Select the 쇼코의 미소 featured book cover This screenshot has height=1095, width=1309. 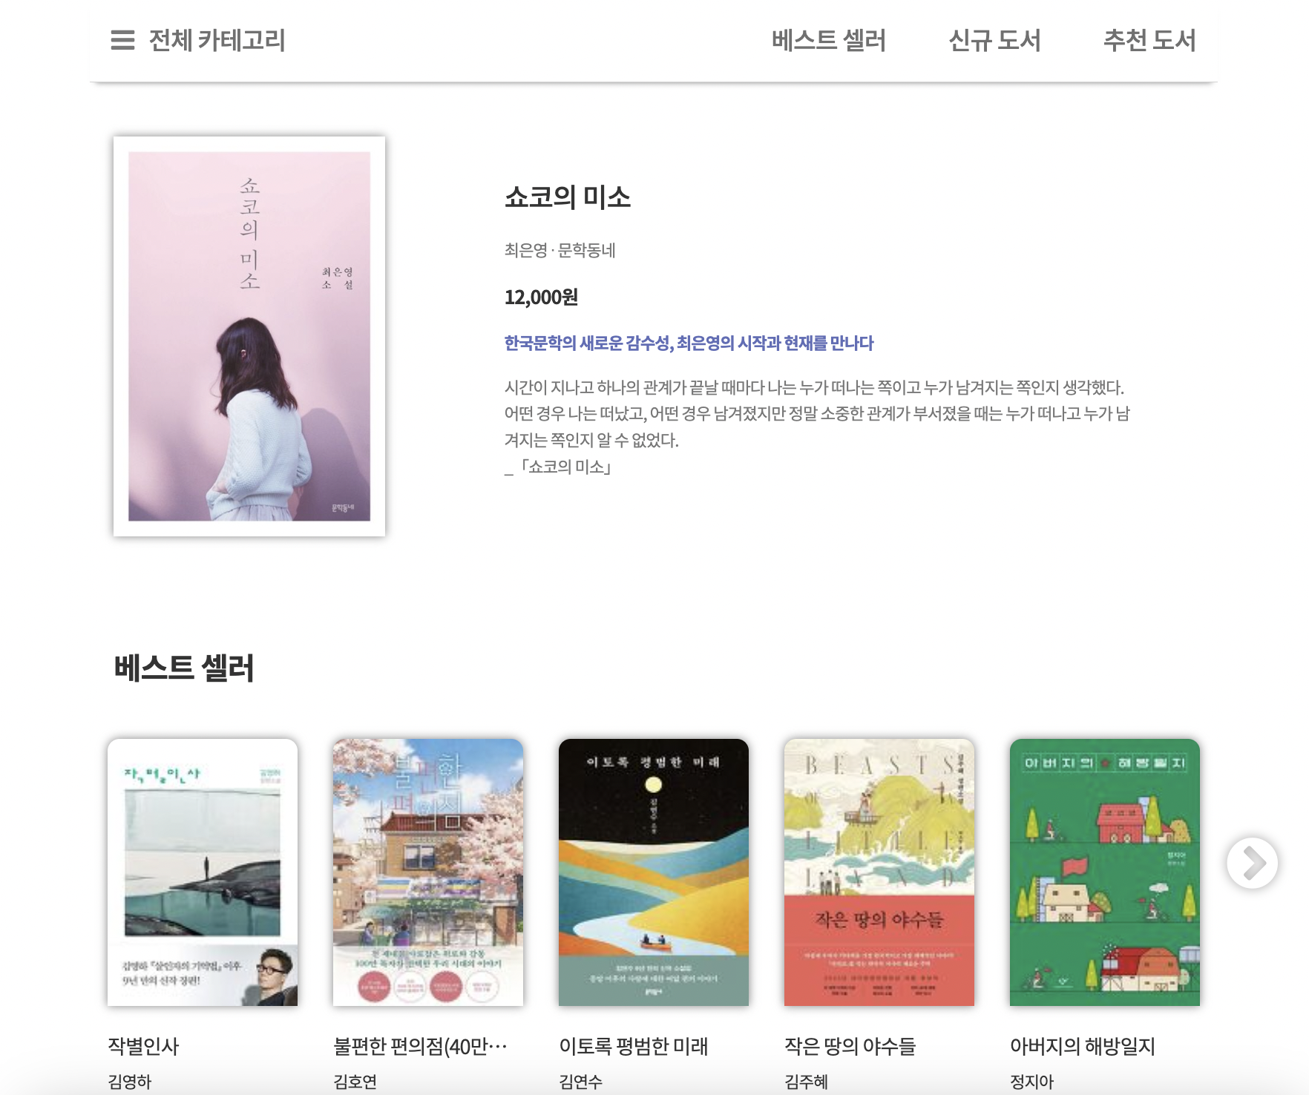coord(249,336)
